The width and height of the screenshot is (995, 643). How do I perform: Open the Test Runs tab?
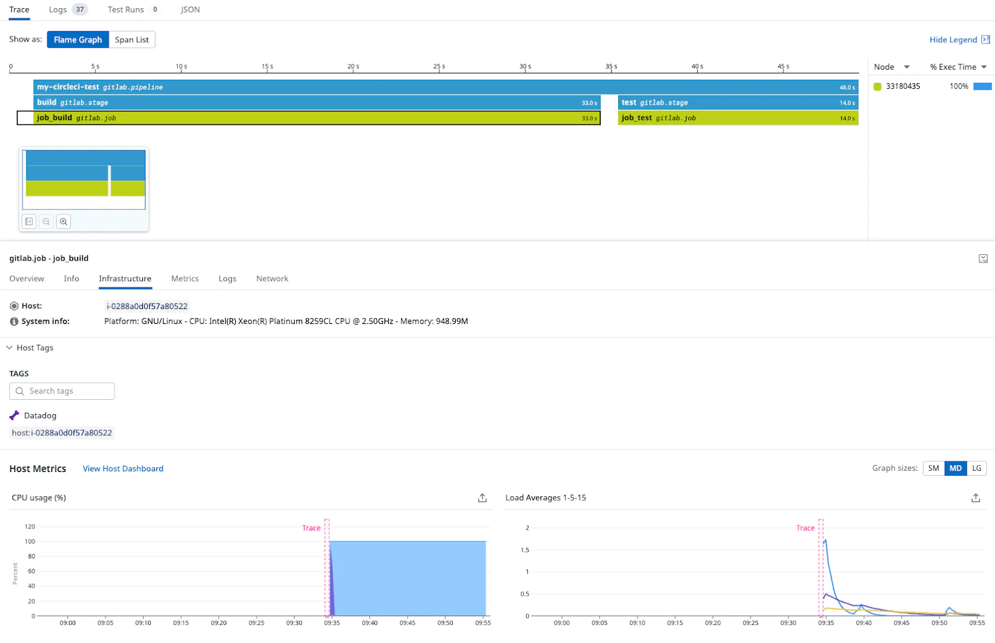(x=134, y=10)
